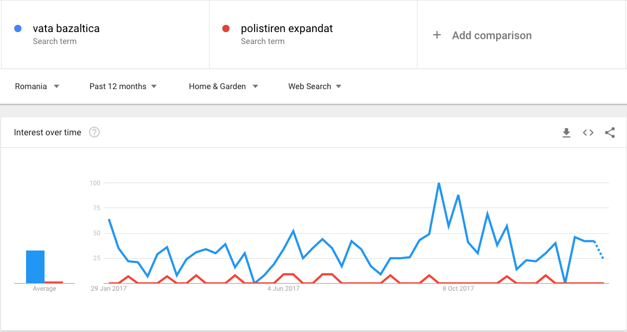Click the share icon for the chart

tap(610, 133)
